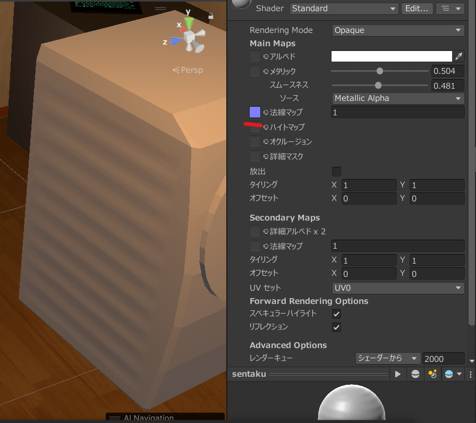Open the white albedo color swatch
Viewport: 476px width, 423px height.
(392, 56)
